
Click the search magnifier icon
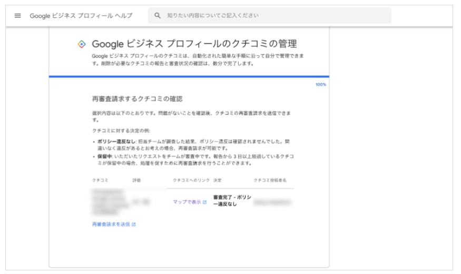158,16
